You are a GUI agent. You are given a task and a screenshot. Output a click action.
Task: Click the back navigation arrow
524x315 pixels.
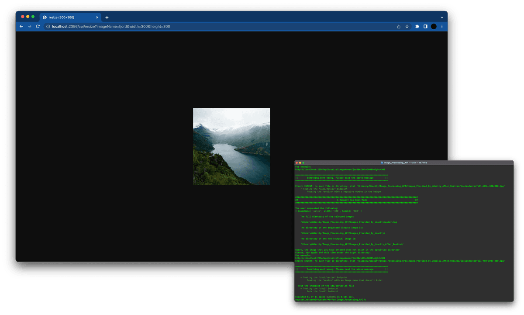pos(21,26)
